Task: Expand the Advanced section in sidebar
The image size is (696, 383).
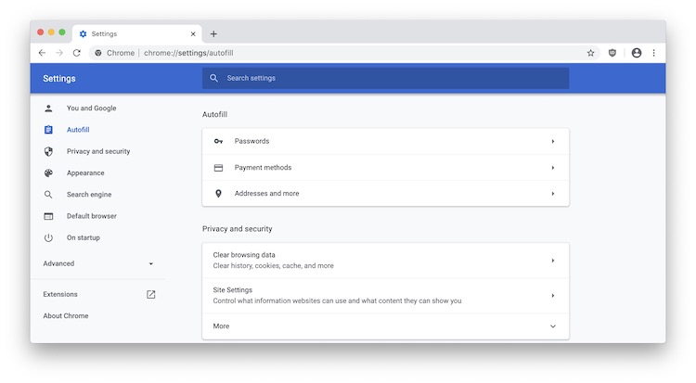Action: click(98, 263)
